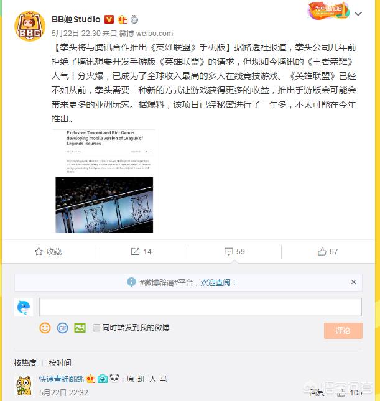Expand the post options chevron menu
This screenshot has height=401, width=380.
point(358,14)
